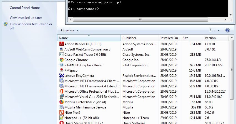Click the ArcSoft WebCam Companion 3 icon
Image resolution: width=236 pixels, height=124 pixels.
pyautogui.click(x=62, y=49)
